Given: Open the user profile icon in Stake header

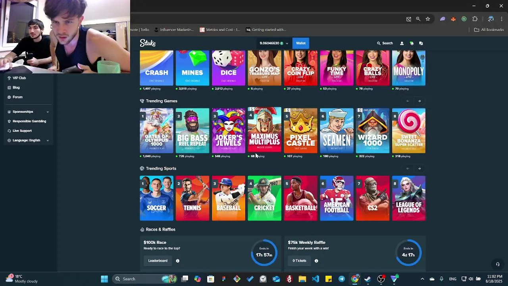Looking at the screenshot, I should pyautogui.click(x=402, y=43).
